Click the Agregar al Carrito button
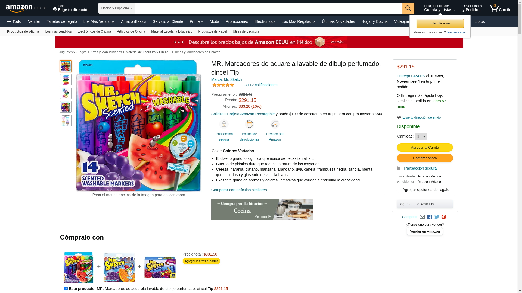The width and height of the screenshot is (522, 293). point(425,147)
